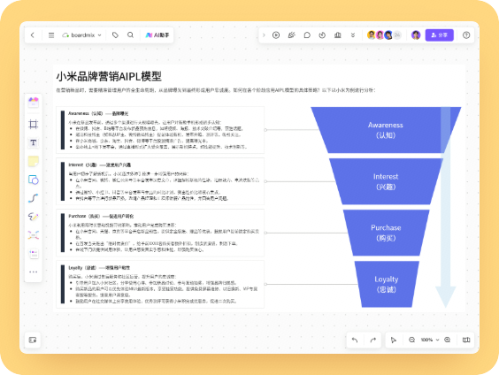Image resolution: width=499 pixels, height=375 pixels.
Task: Expand the top-right toolbar arrow
Action: click(x=264, y=35)
